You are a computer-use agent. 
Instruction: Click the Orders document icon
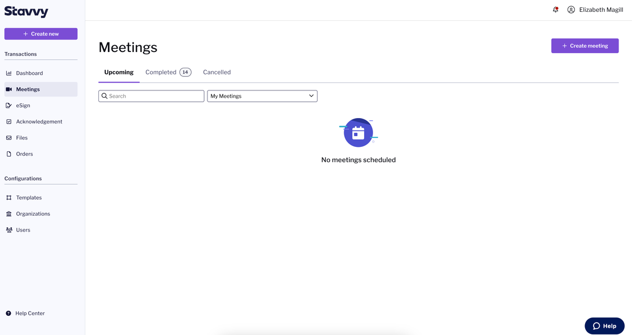pos(9,154)
